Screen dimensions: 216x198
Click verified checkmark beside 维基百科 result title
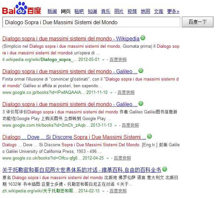[164, 169]
